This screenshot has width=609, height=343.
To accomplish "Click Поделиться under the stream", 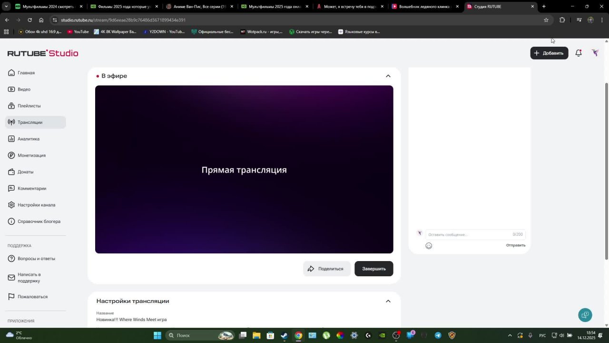I will [x=327, y=269].
